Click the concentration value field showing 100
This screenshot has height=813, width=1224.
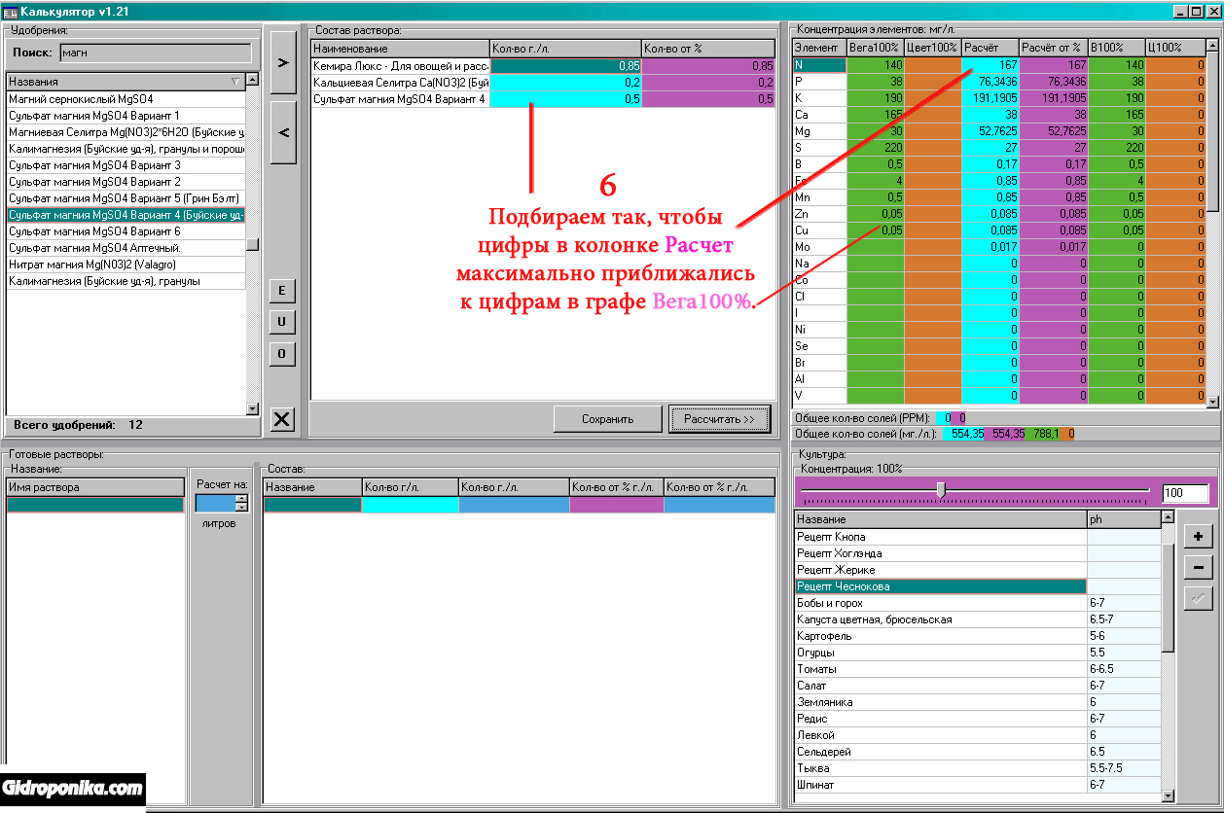click(x=1185, y=493)
